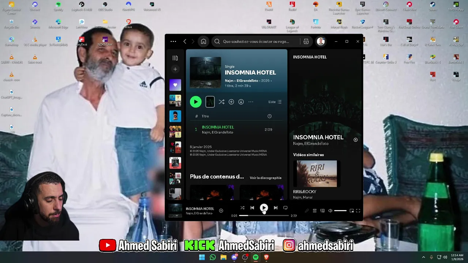Add INSOMNIA HOTEL single to library

(x=231, y=102)
